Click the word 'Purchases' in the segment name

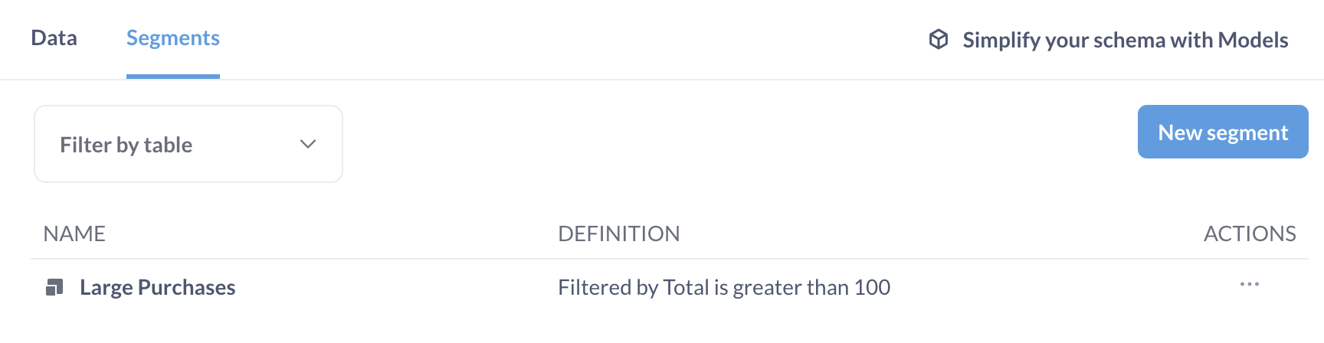point(186,287)
